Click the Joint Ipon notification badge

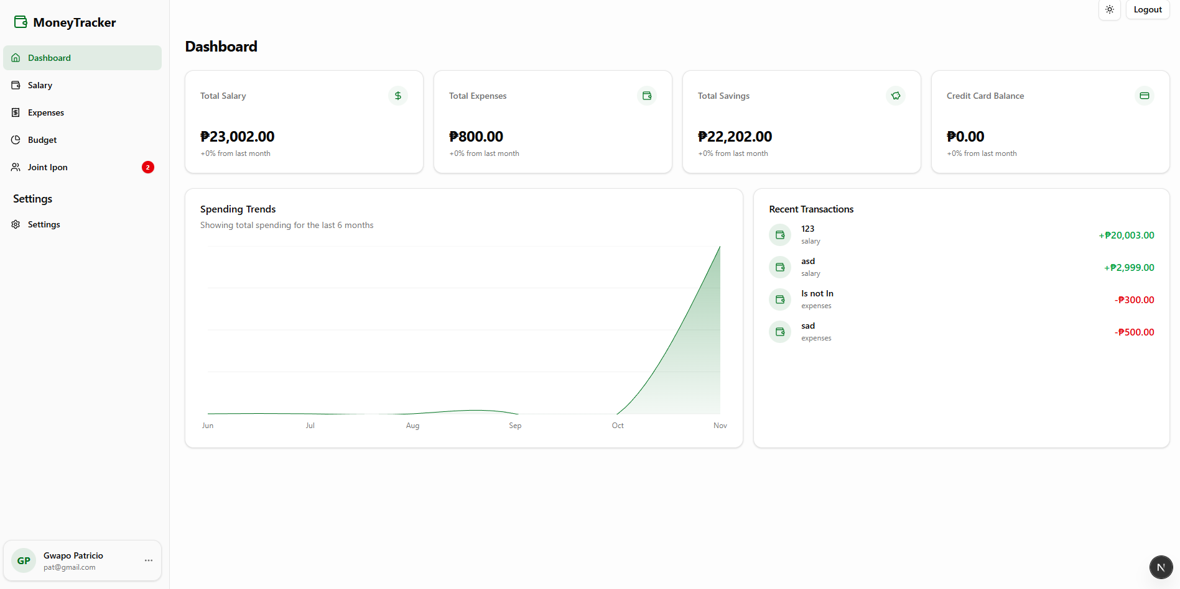(x=147, y=167)
